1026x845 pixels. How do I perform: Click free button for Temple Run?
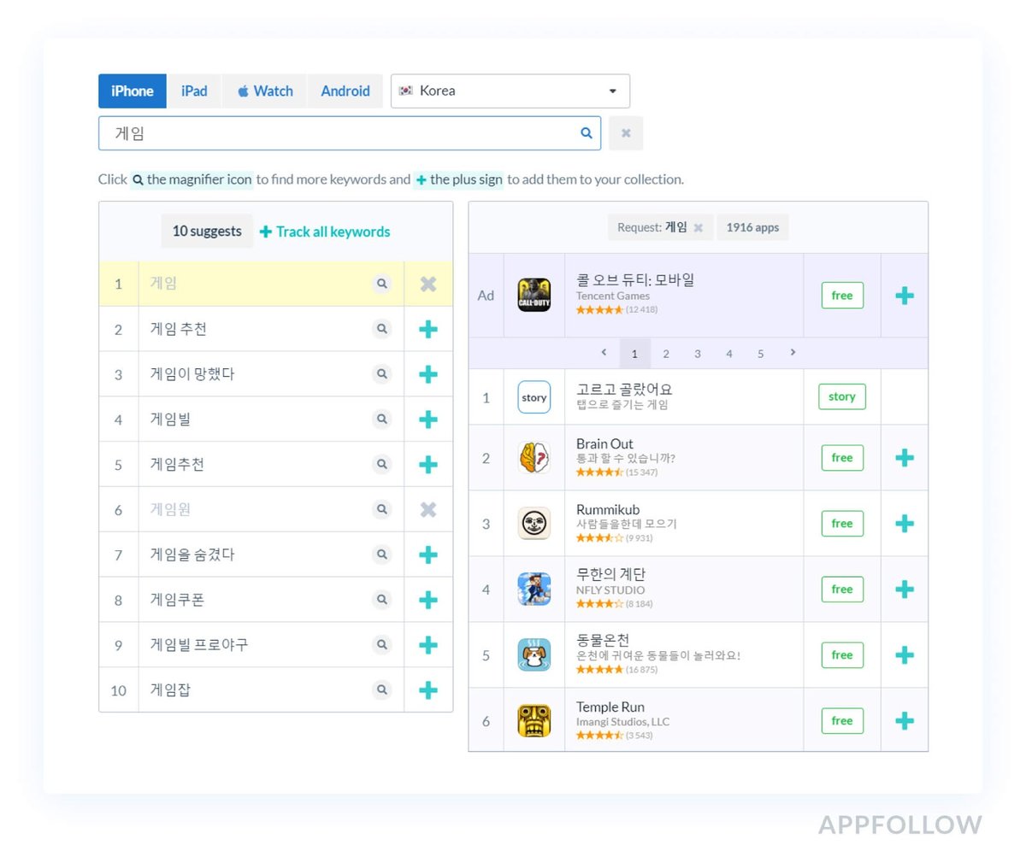(842, 721)
